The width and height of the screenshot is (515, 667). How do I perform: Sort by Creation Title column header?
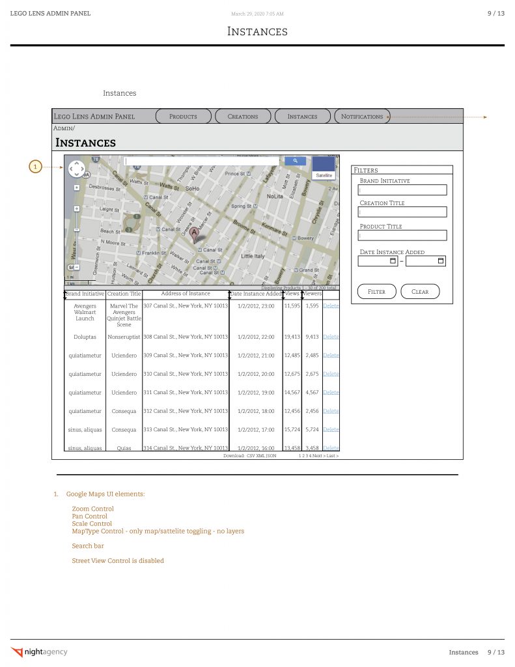(x=124, y=294)
